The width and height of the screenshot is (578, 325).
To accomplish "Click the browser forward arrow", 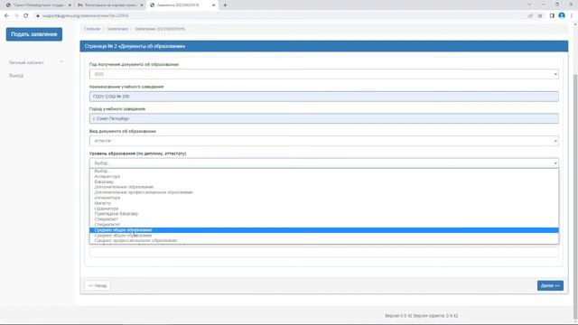I will pyautogui.click(x=16, y=16).
